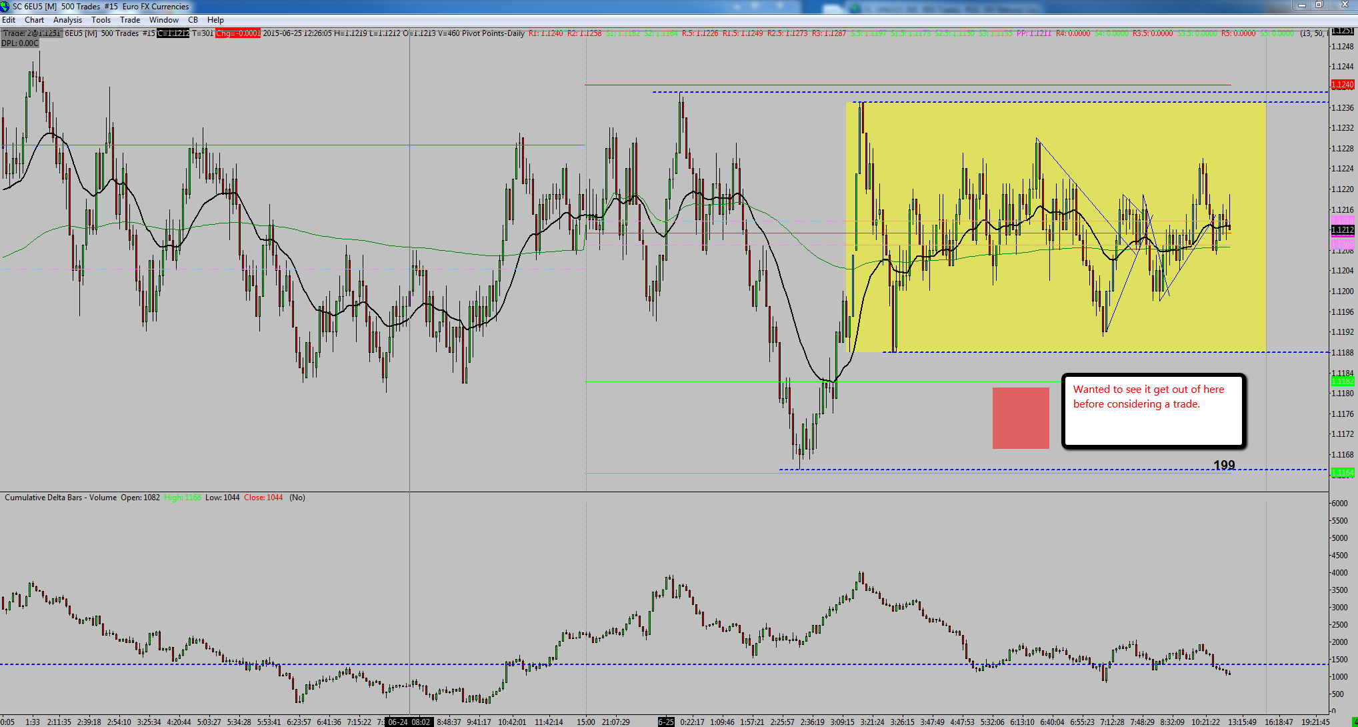Click the 1.1188 price on the right scale

(1342, 353)
